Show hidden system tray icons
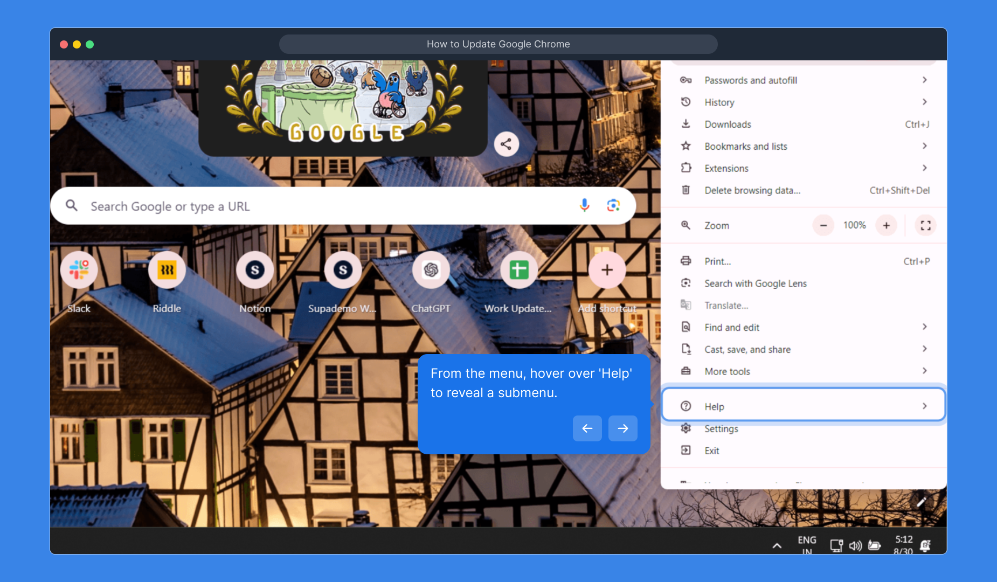997x582 pixels. [x=777, y=545]
